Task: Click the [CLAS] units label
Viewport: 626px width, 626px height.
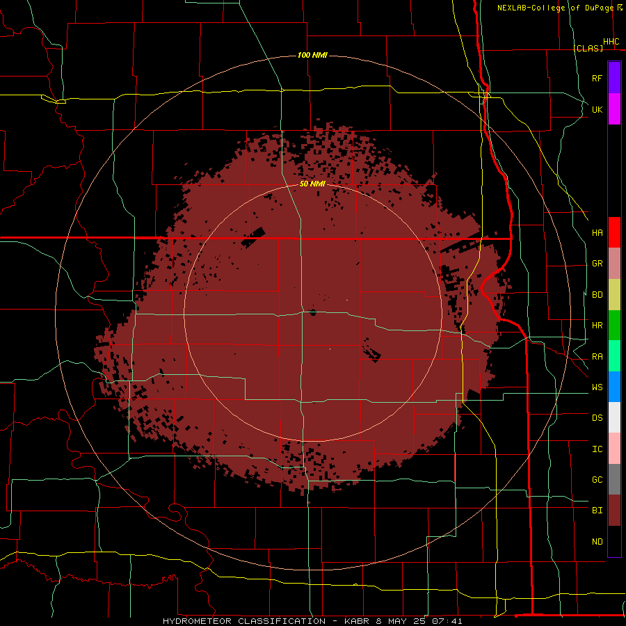Action: click(588, 48)
